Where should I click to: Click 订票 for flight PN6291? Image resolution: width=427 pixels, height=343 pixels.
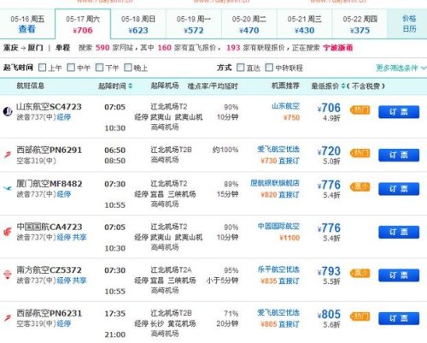pos(399,155)
